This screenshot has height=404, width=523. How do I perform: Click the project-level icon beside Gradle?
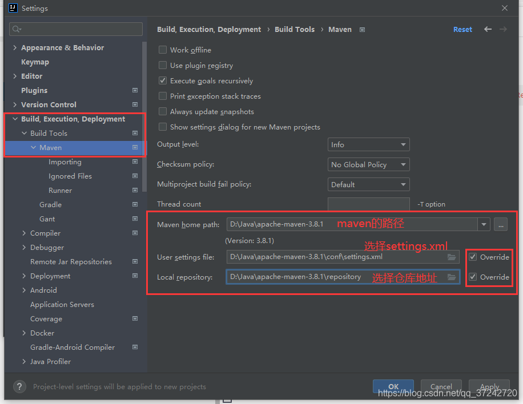click(135, 204)
